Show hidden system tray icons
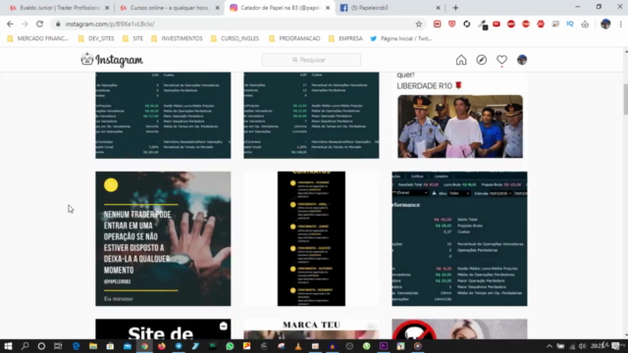This screenshot has height=353, width=628. pyautogui.click(x=549, y=346)
